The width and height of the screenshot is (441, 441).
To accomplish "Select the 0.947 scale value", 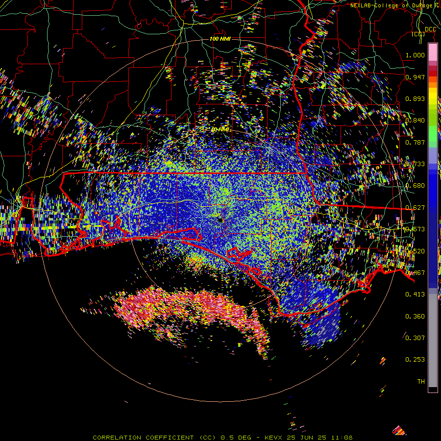I will click(415, 77).
